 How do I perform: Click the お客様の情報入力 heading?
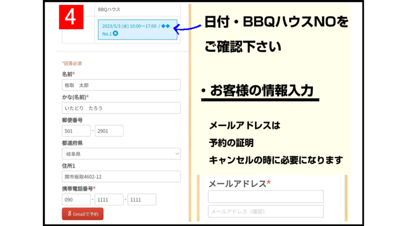(x=261, y=91)
